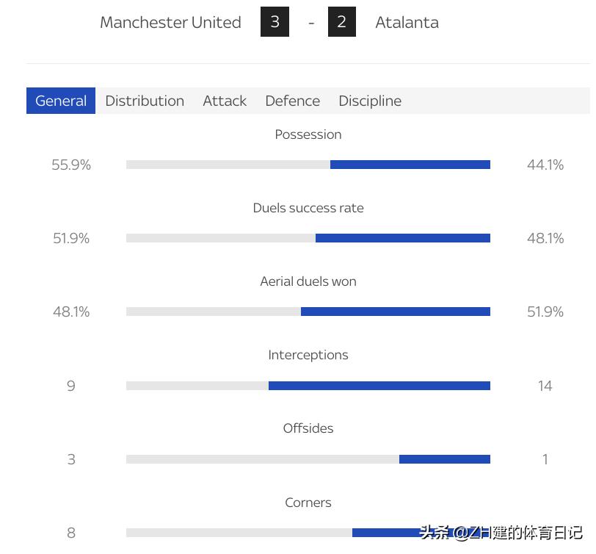The image size is (596, 554).
Task: Click the Atalanta team name
Action: [x=407, y=22]
